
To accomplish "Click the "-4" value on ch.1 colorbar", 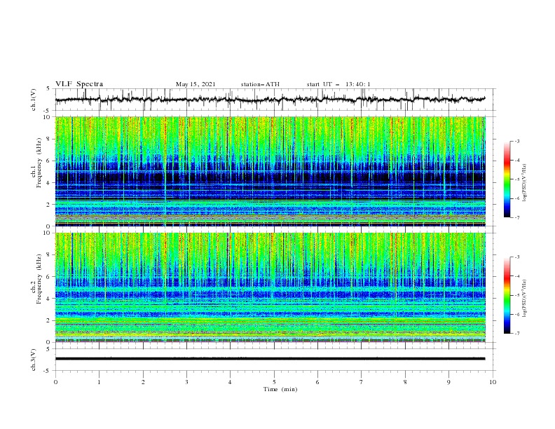I will click(x=516, y=161).
